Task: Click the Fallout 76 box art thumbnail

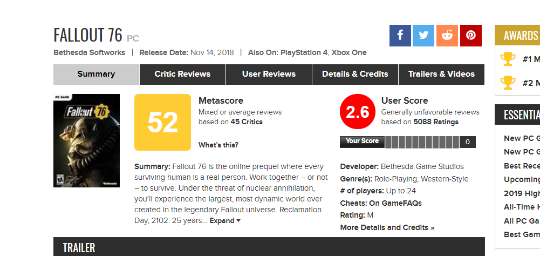Action: click(x=86, y=141)
